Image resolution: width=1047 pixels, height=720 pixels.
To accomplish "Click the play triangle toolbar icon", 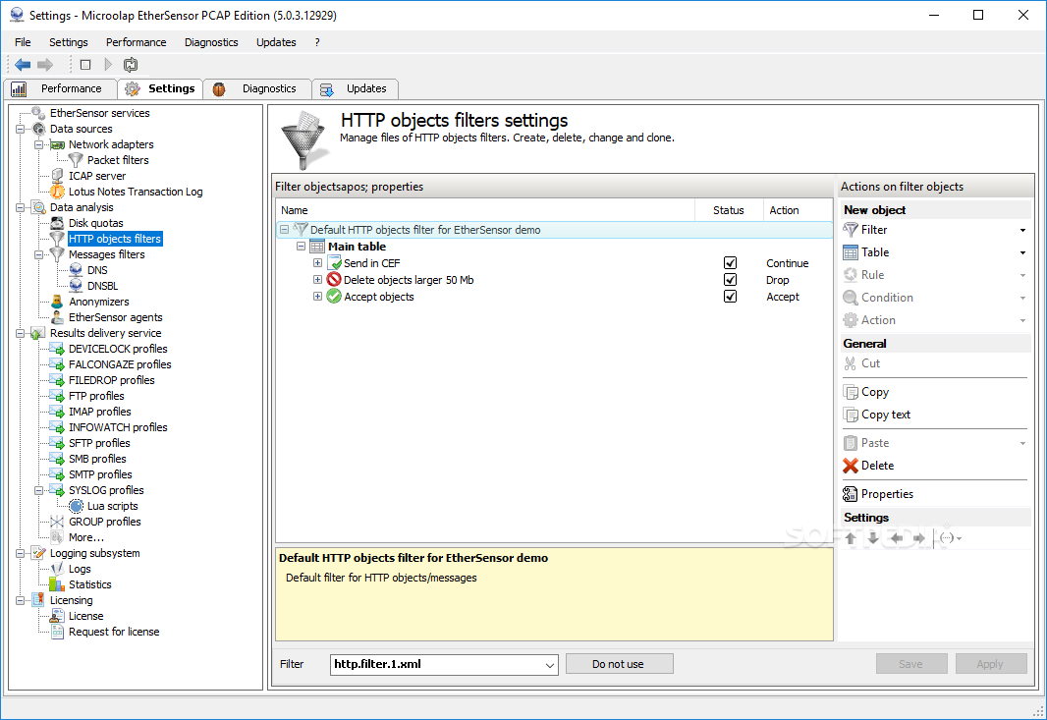I will (x=108, y=65).
